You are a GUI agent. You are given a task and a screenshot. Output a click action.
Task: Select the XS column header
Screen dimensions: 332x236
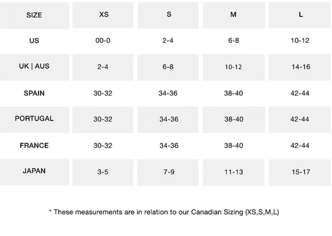(x=104, y=15)
